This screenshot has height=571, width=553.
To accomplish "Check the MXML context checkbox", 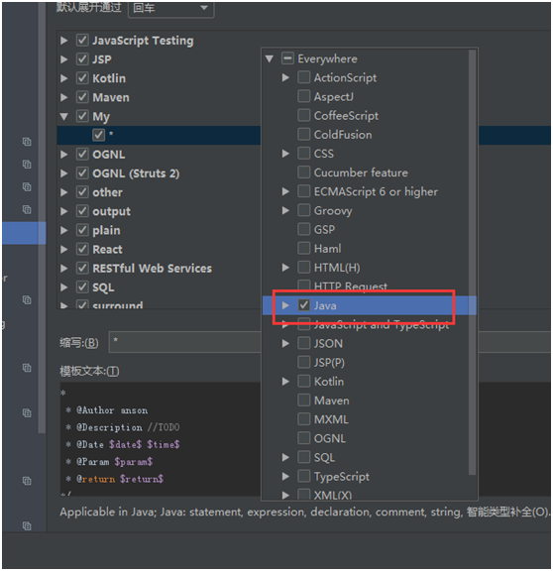I will pyautogui.click(x=304, y=419).
